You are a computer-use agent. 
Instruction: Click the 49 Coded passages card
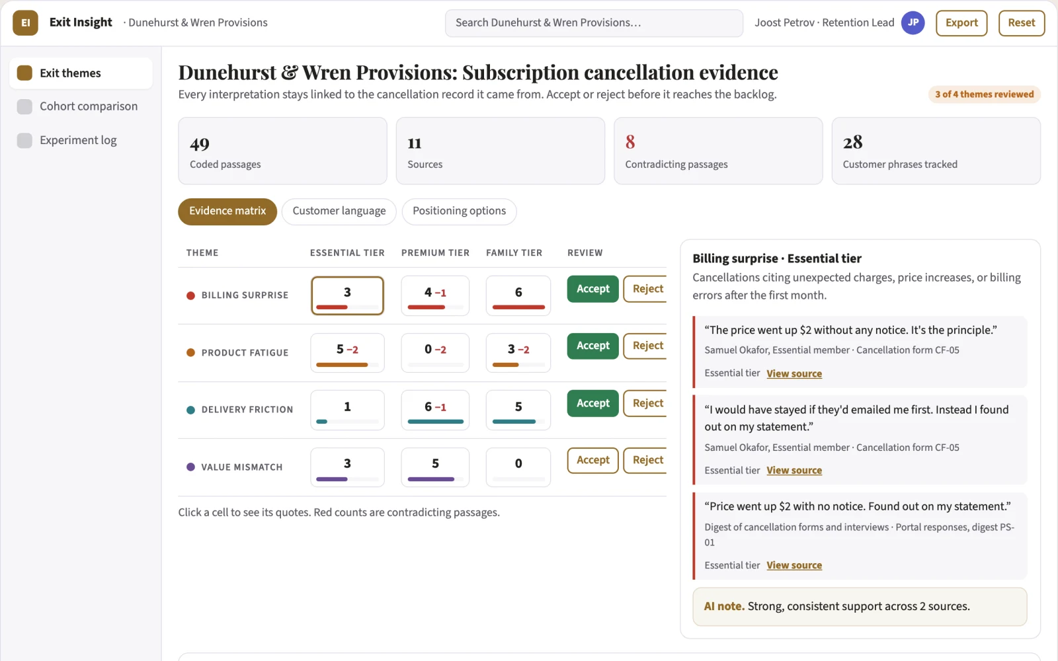pos(282,151)
